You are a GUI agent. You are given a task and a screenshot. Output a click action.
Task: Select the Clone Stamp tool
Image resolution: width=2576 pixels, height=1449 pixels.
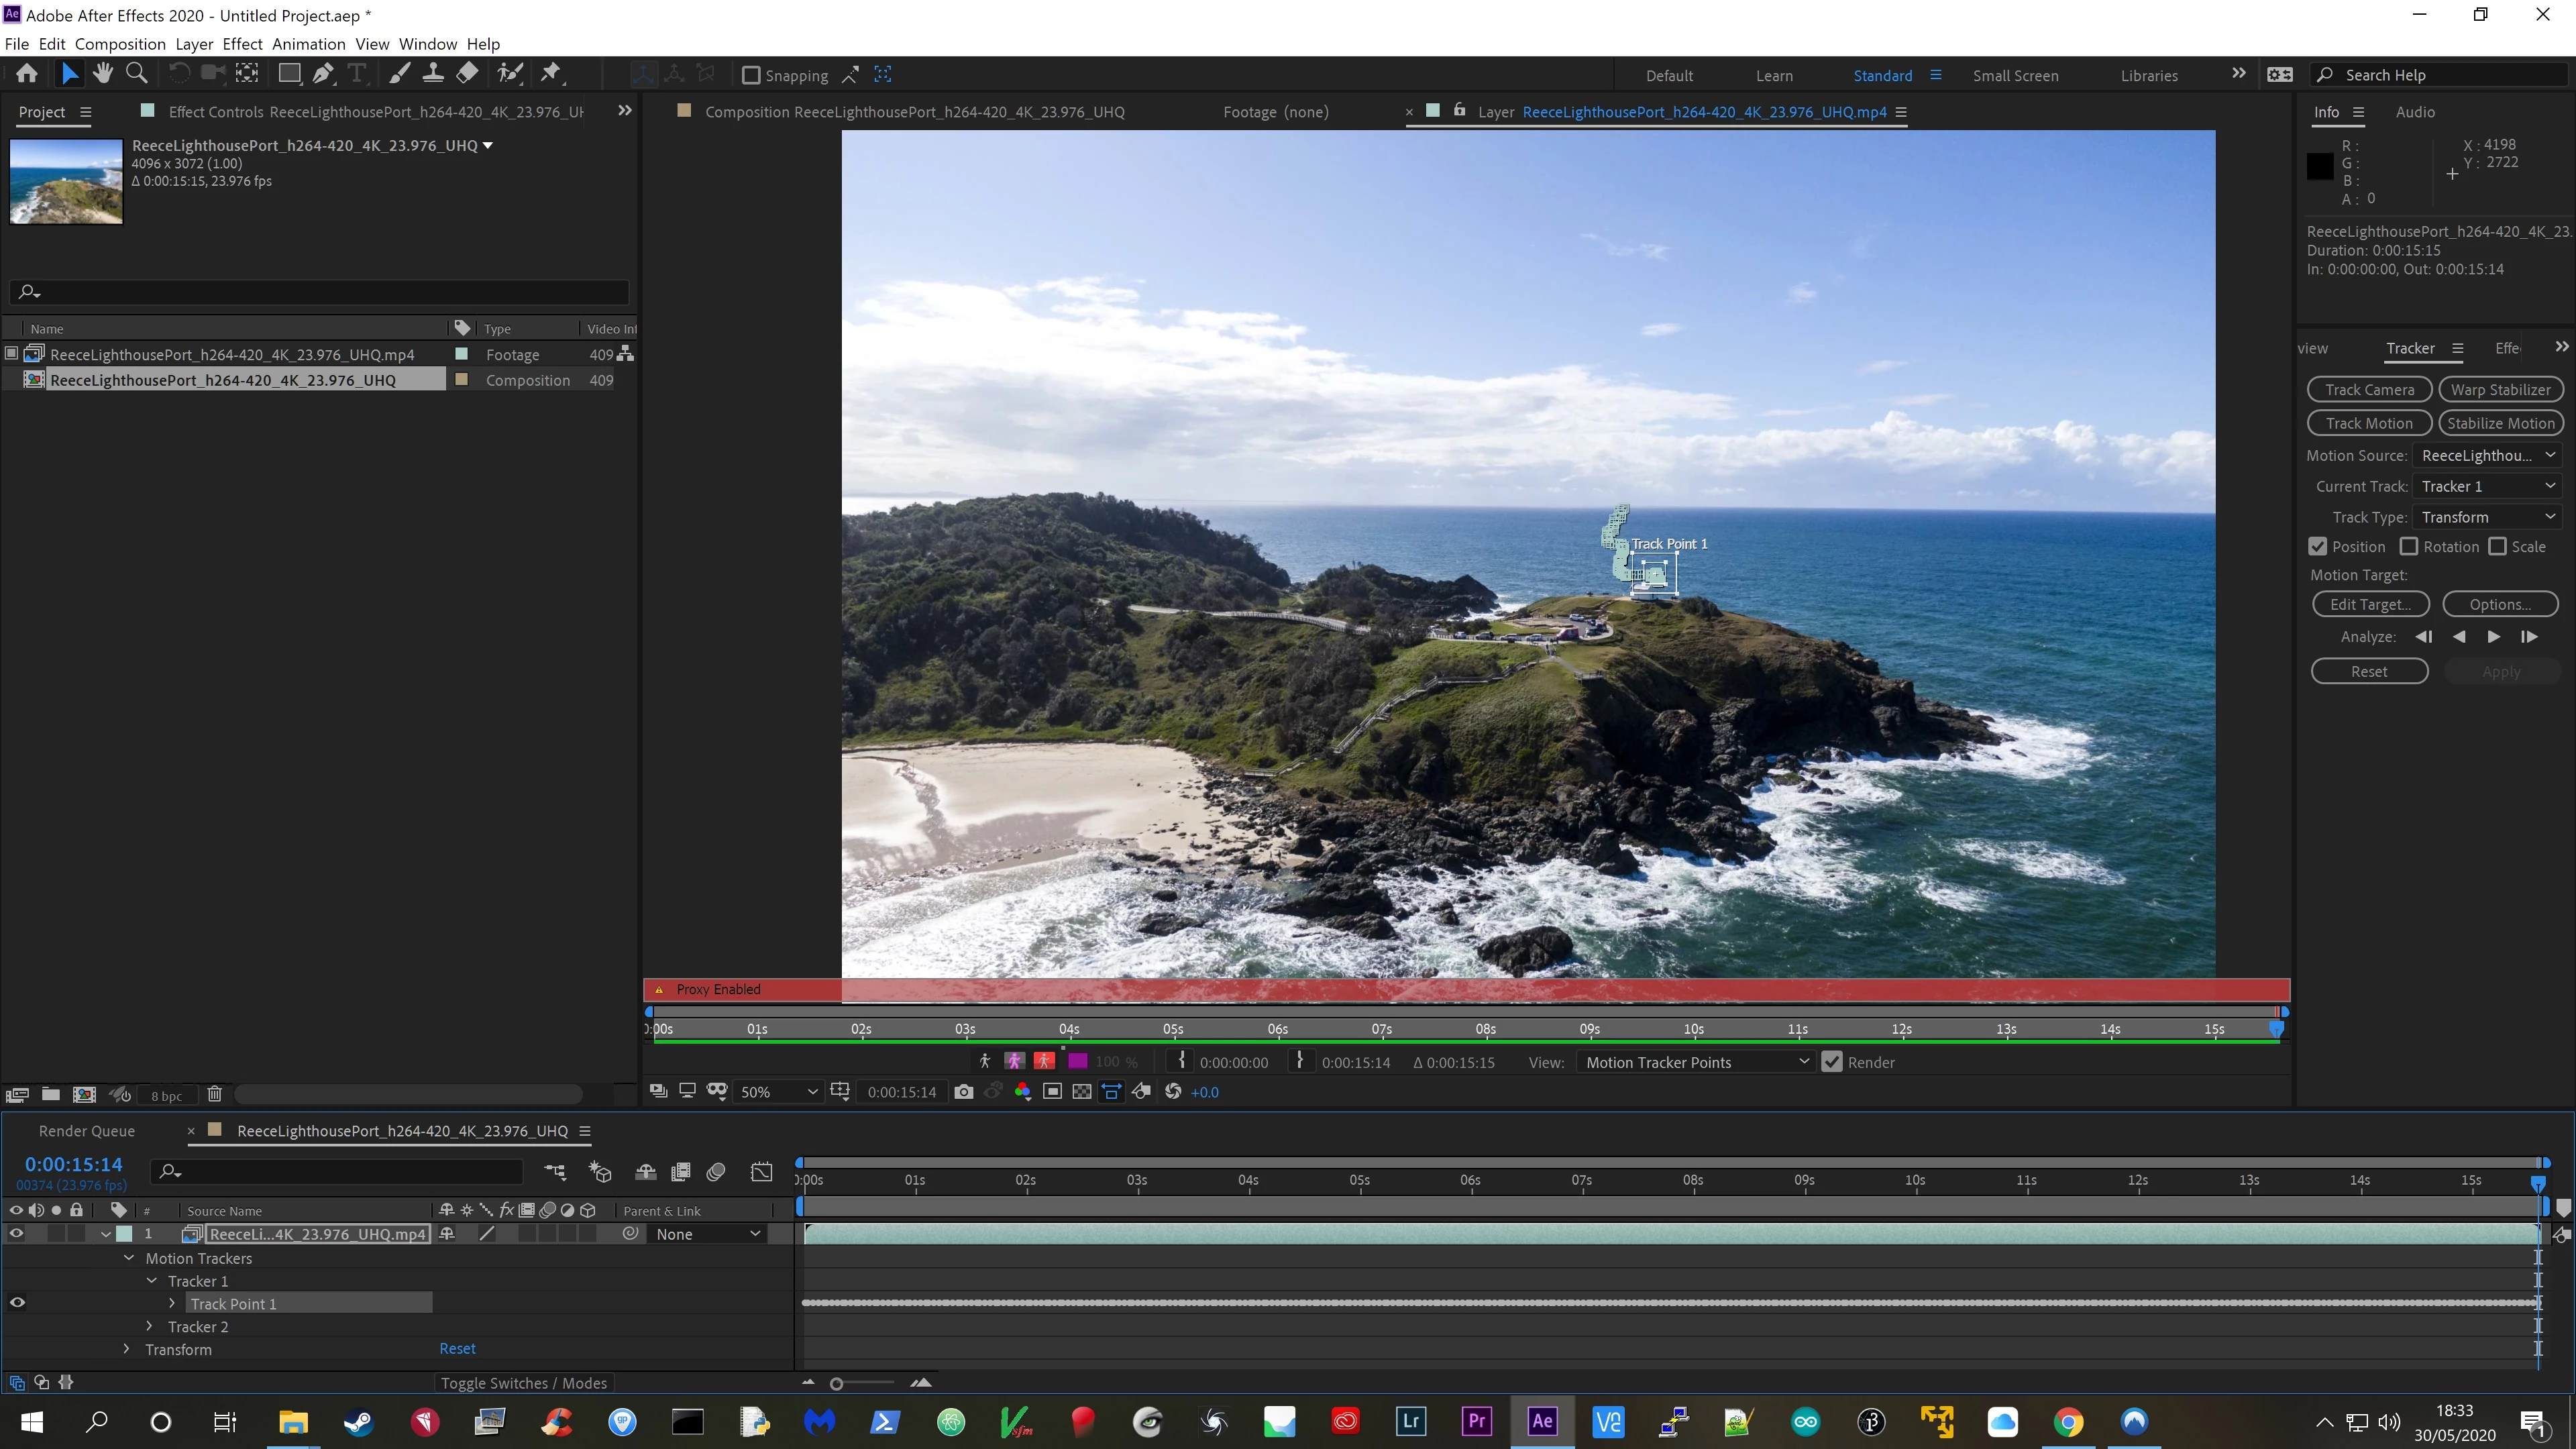click(x=433, y=73)
